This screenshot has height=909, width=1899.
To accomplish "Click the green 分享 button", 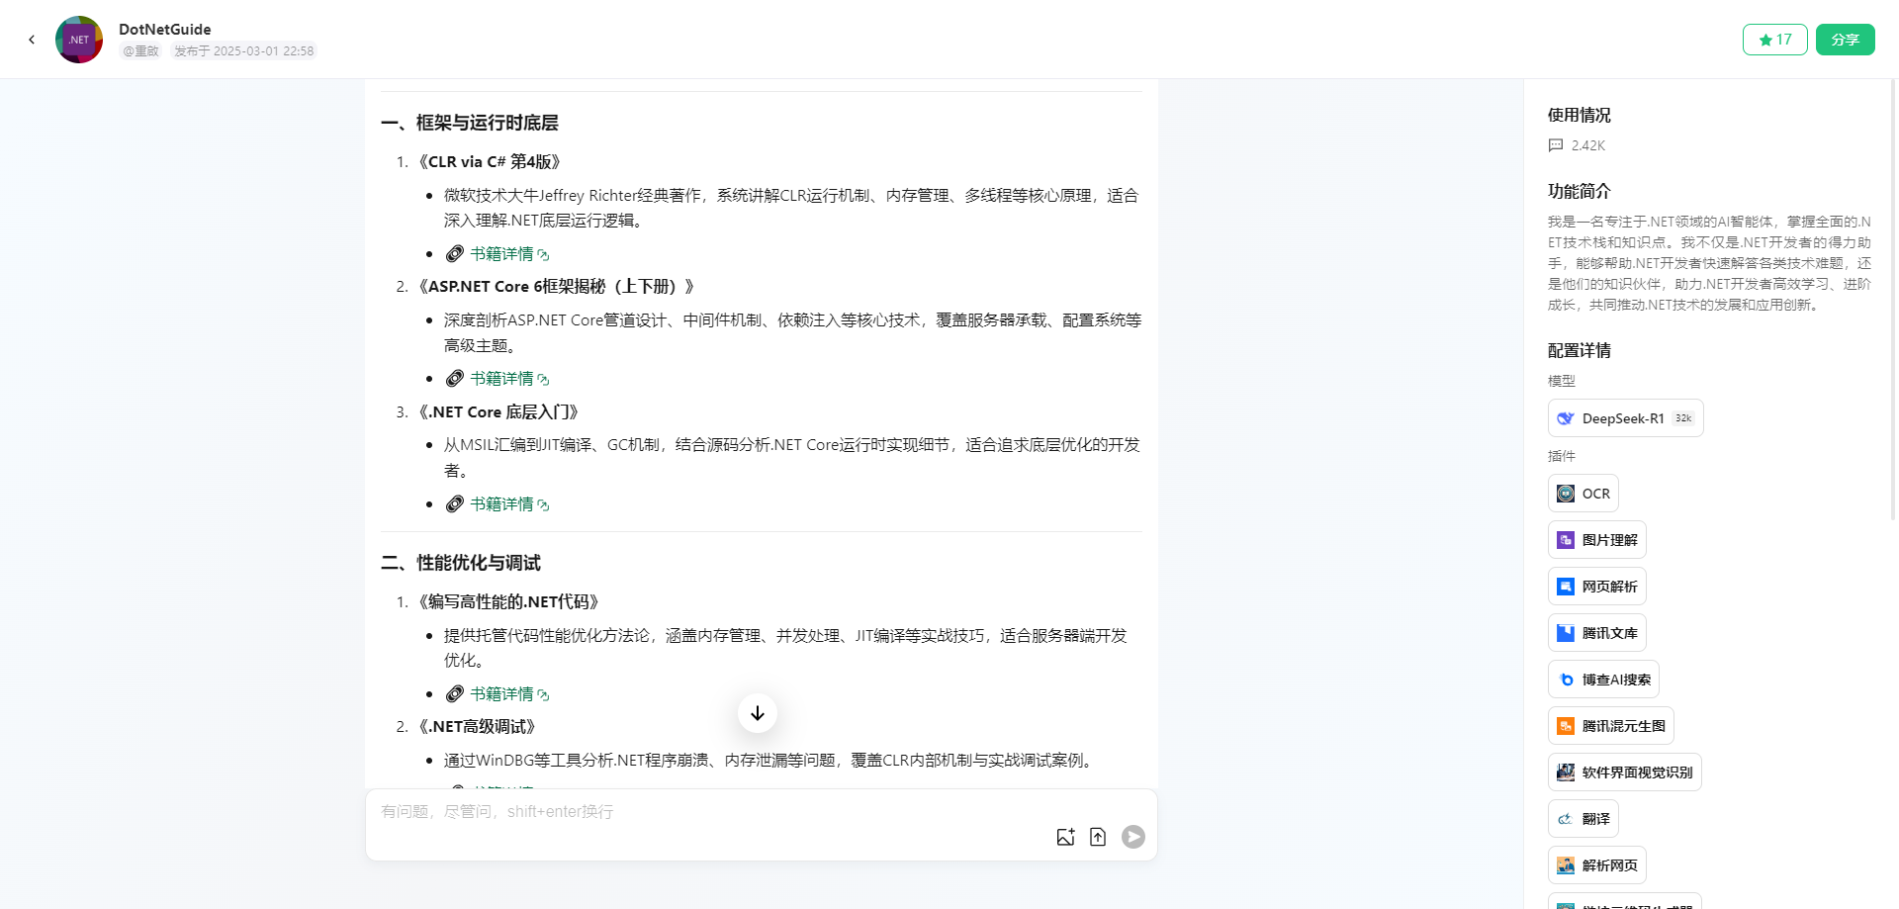I will pyautogui.click(x=1845, y=40).
